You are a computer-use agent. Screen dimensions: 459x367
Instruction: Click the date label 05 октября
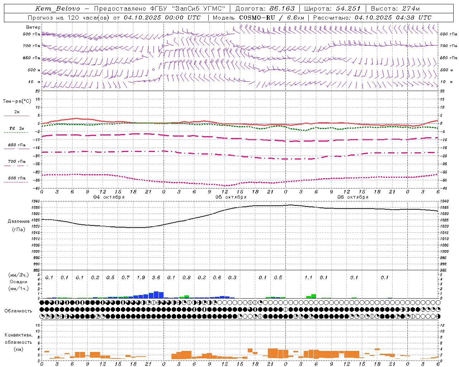[231, 197]
